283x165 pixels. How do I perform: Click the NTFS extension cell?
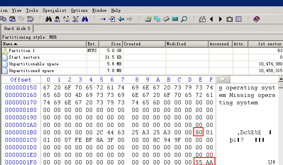point(92,50)
